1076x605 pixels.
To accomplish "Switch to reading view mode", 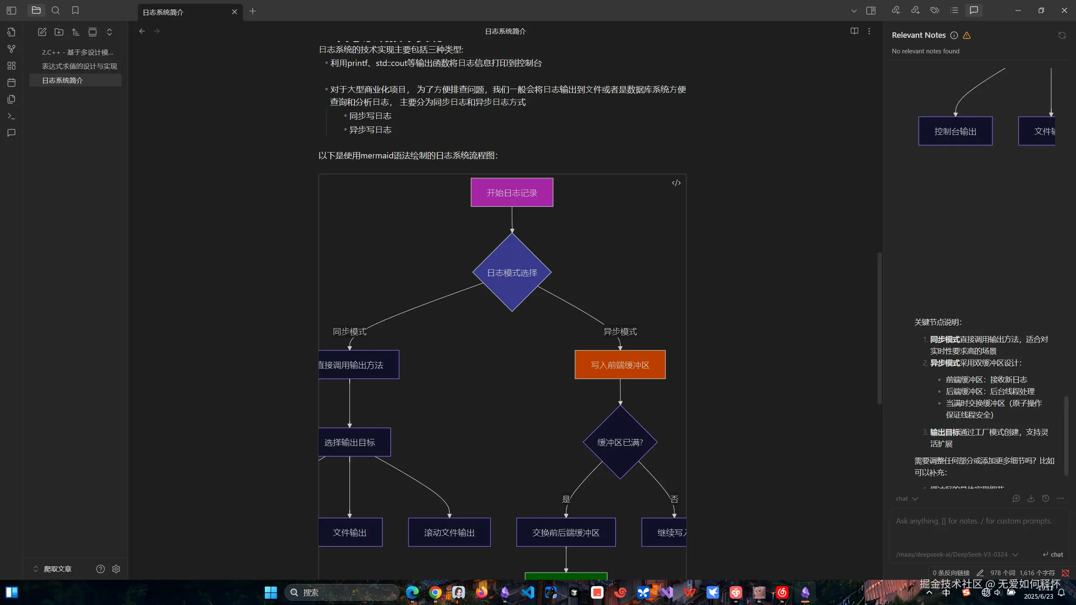I will (x=854, y=31).
